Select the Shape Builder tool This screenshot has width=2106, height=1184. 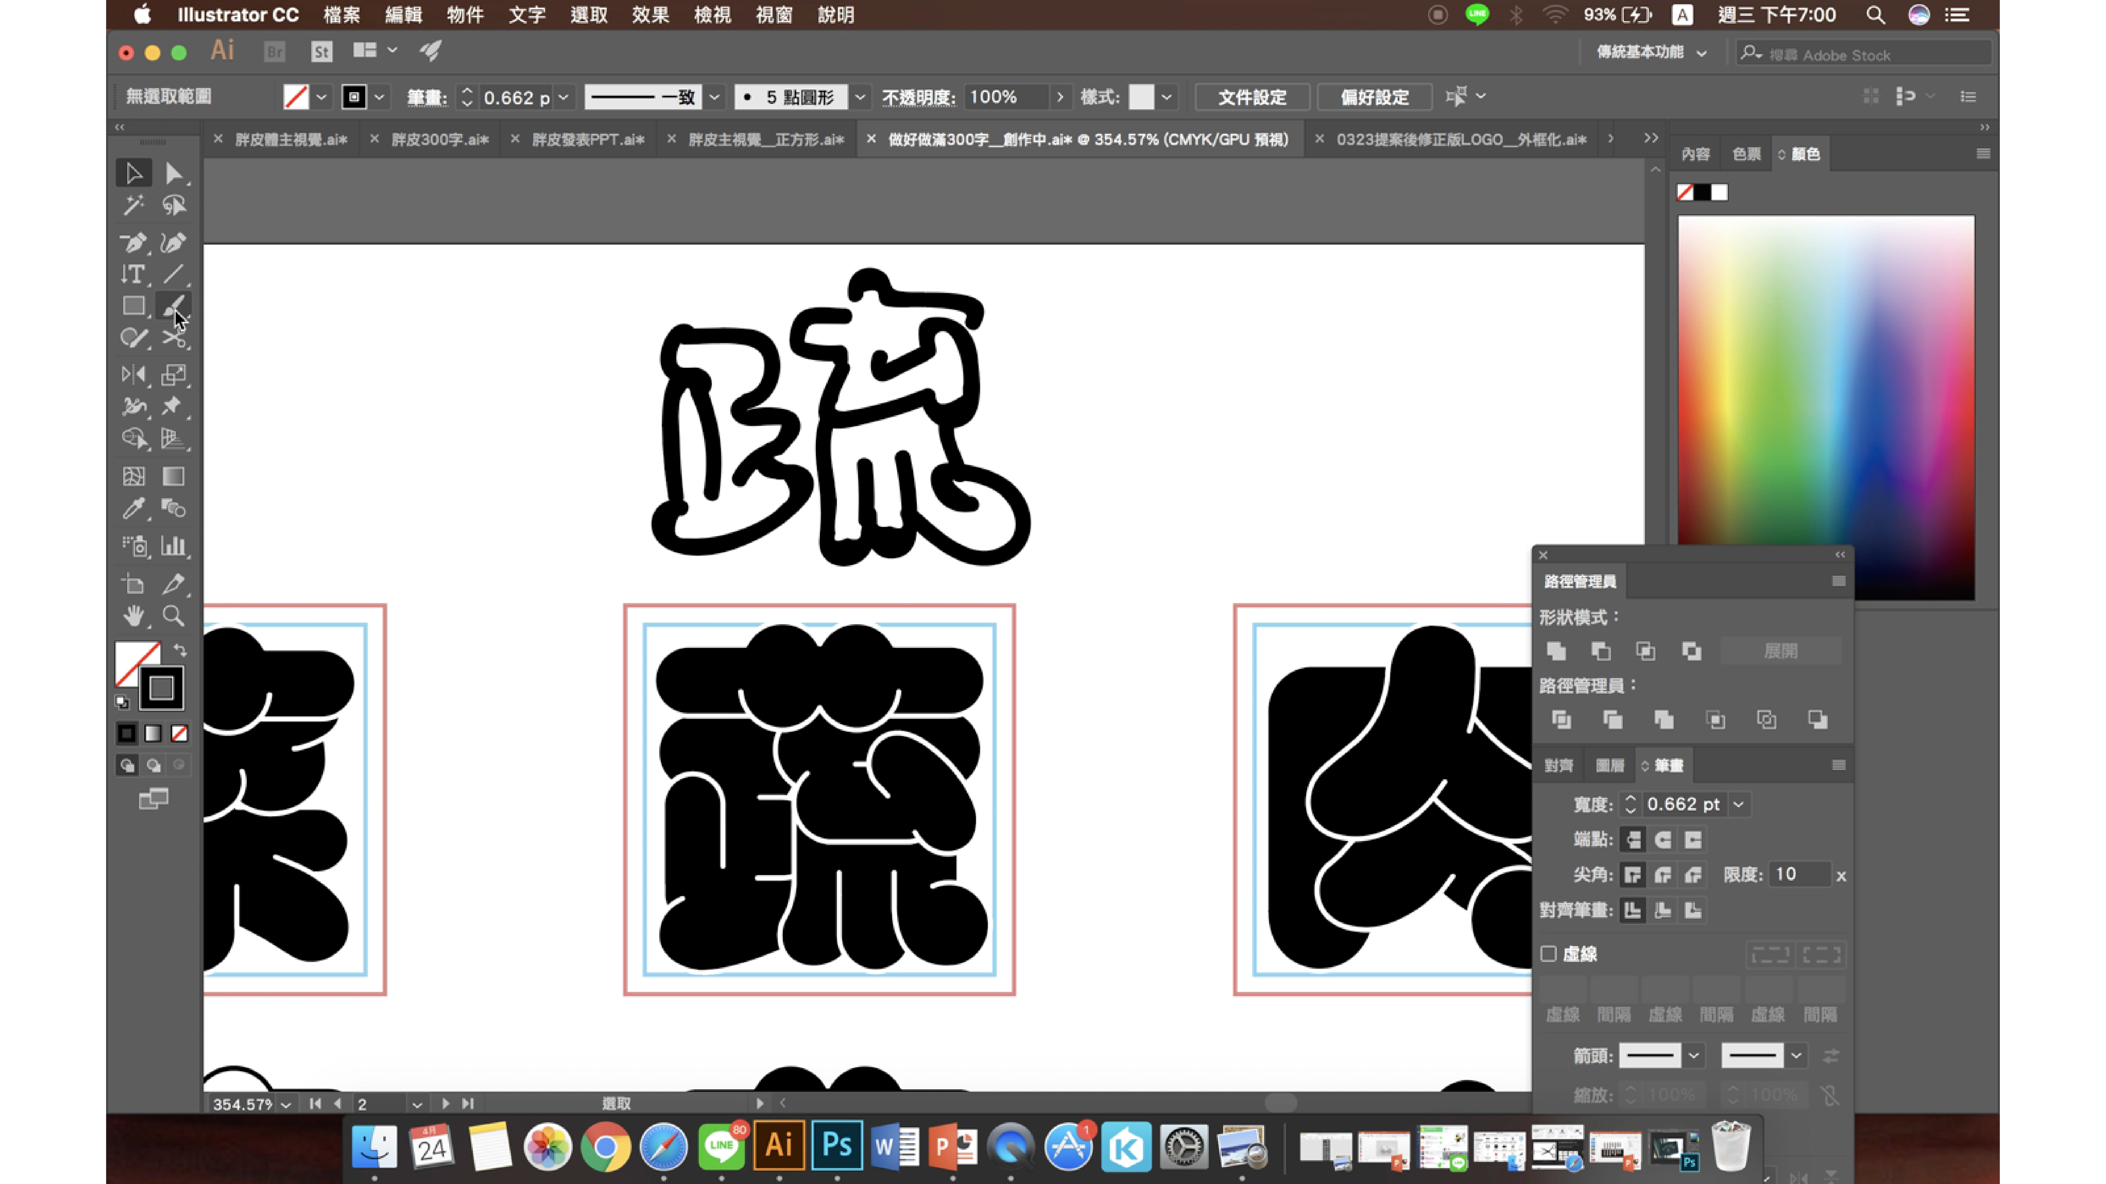[133, 438]
